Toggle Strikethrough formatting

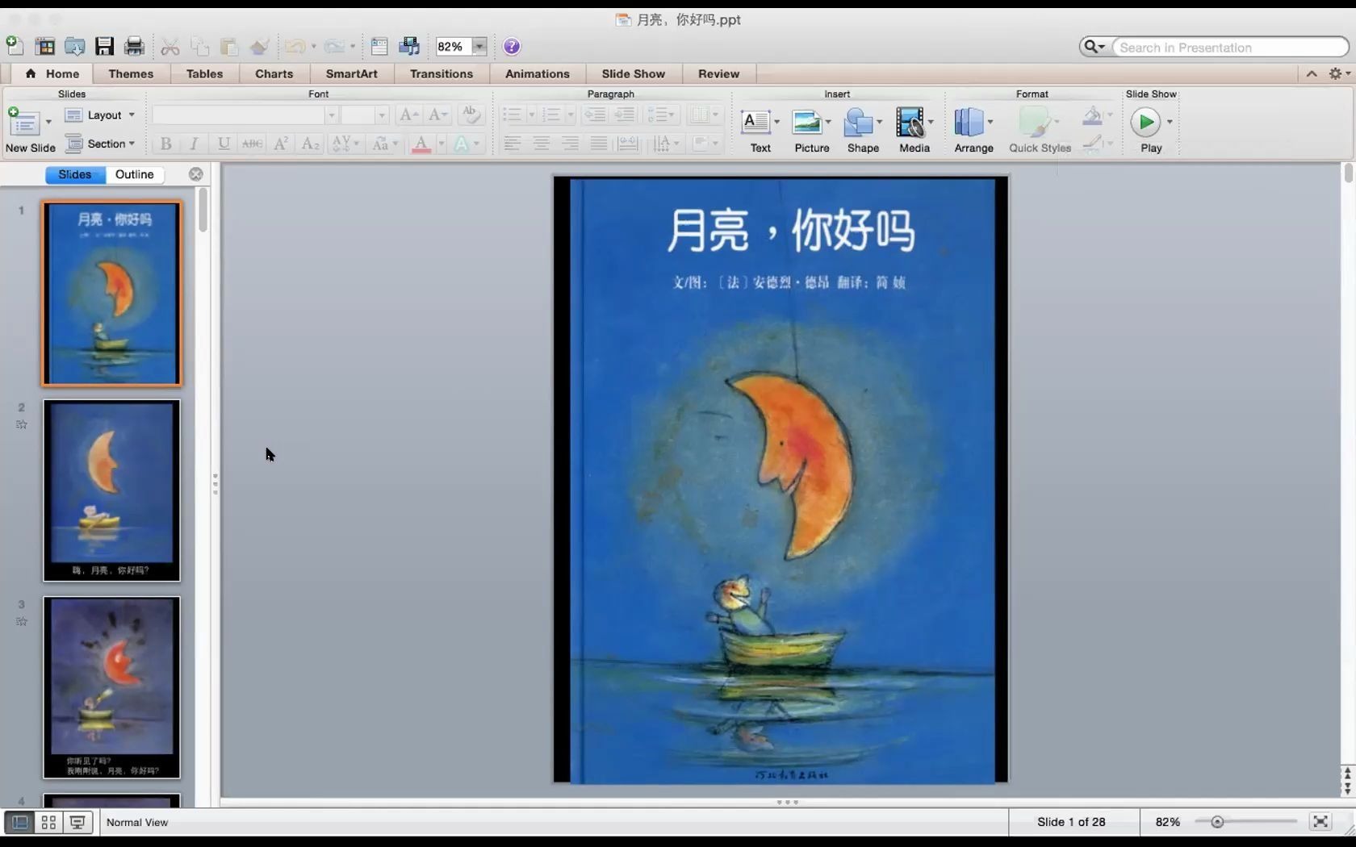(x=253, y=144)
